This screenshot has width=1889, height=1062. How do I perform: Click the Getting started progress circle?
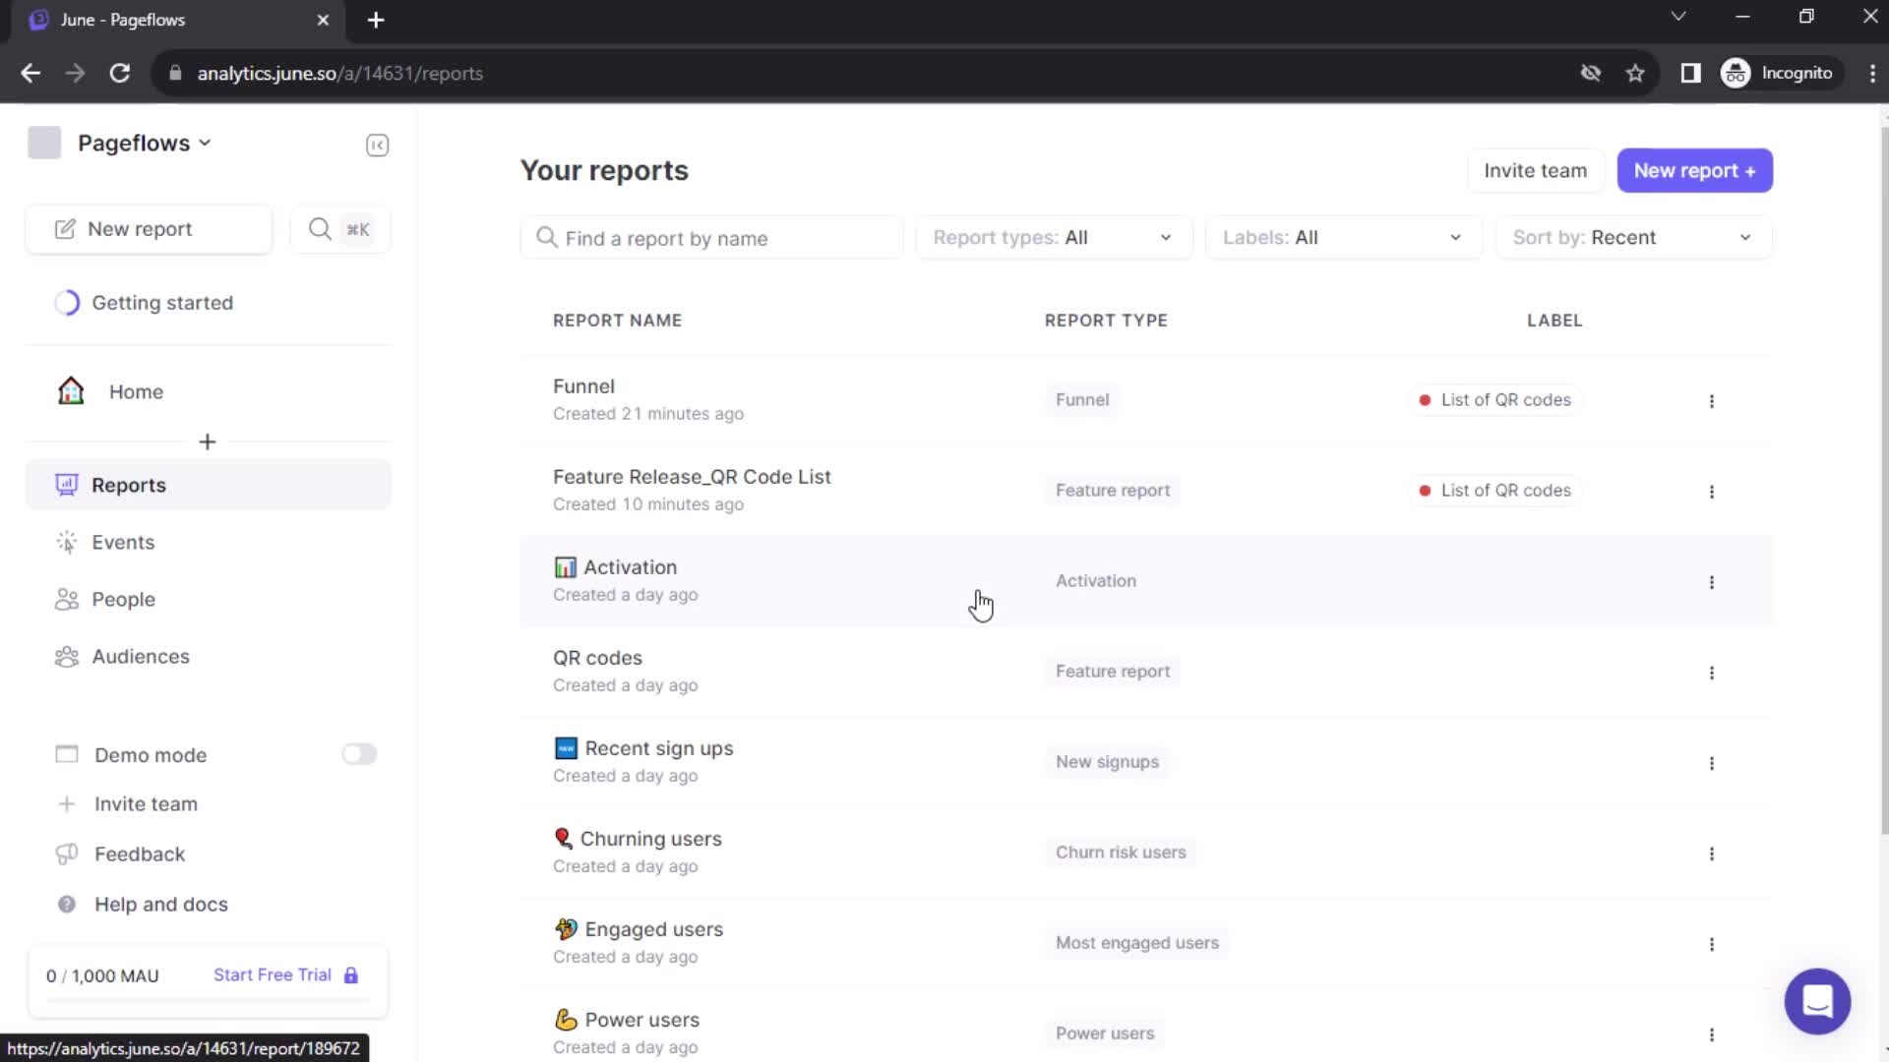67,303
